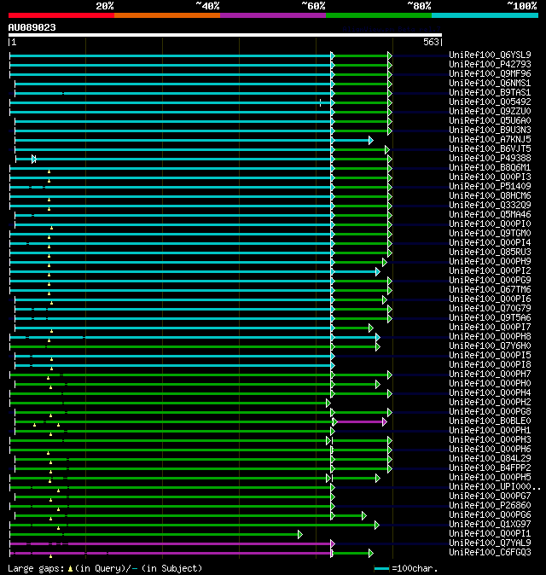This screenshot has width=546, height=575.
Task: Select hit UniRef100_Q8HCM6
Action: (x=490, y=196)
